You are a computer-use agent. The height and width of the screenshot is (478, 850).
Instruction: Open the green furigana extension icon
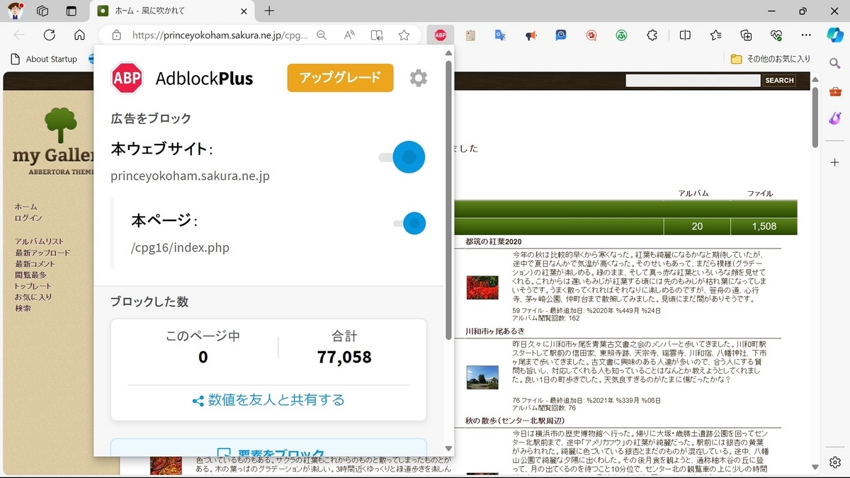coord(622,35)
